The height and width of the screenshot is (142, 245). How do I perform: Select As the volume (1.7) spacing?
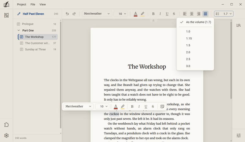click(x=195, y=22)
